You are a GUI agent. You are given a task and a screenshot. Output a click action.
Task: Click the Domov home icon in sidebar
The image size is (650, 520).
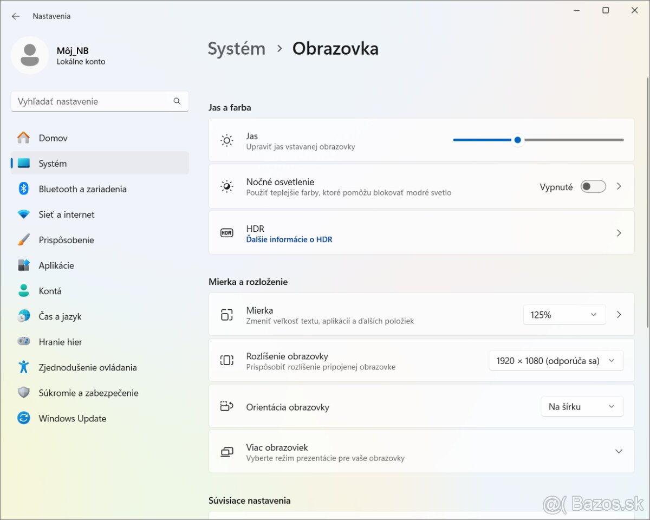[23, 138]
